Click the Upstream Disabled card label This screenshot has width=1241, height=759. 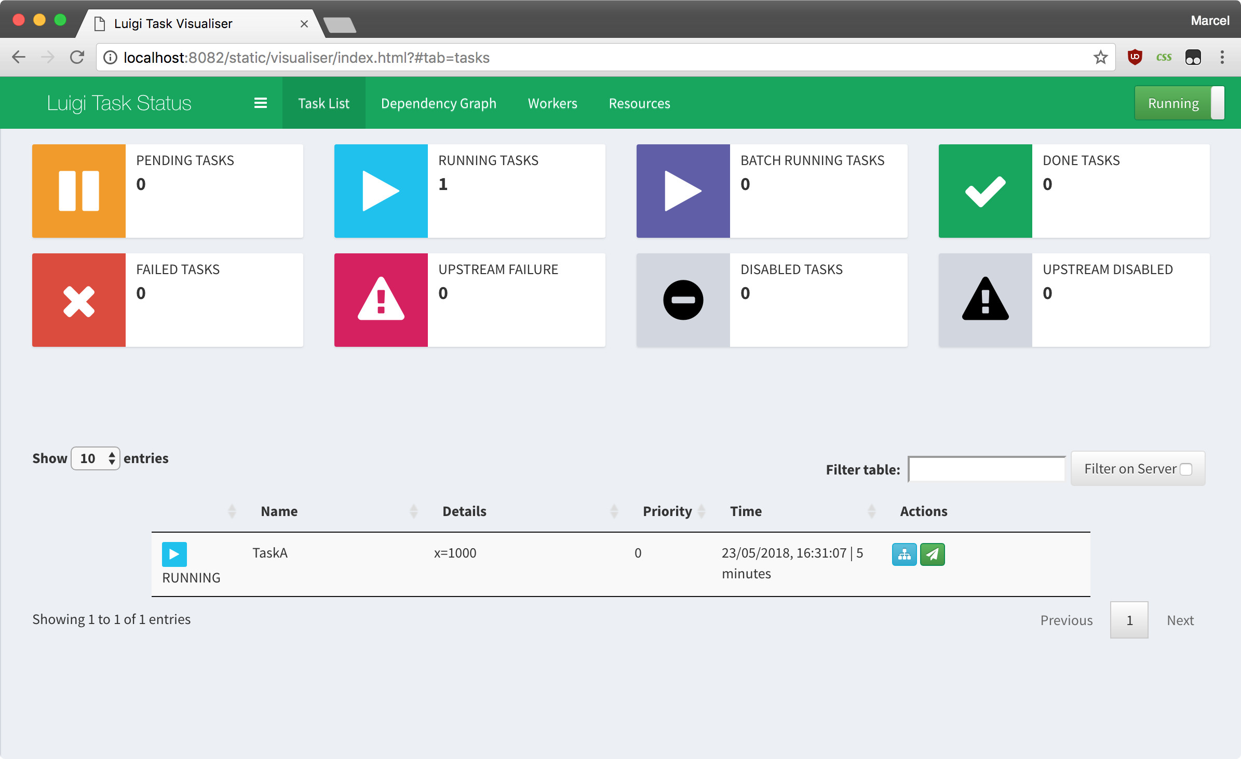click(1108, 269)
